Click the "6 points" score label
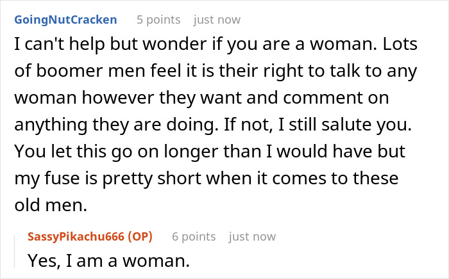The width and height of the screenshot is (449, 279). coord(194,237)
